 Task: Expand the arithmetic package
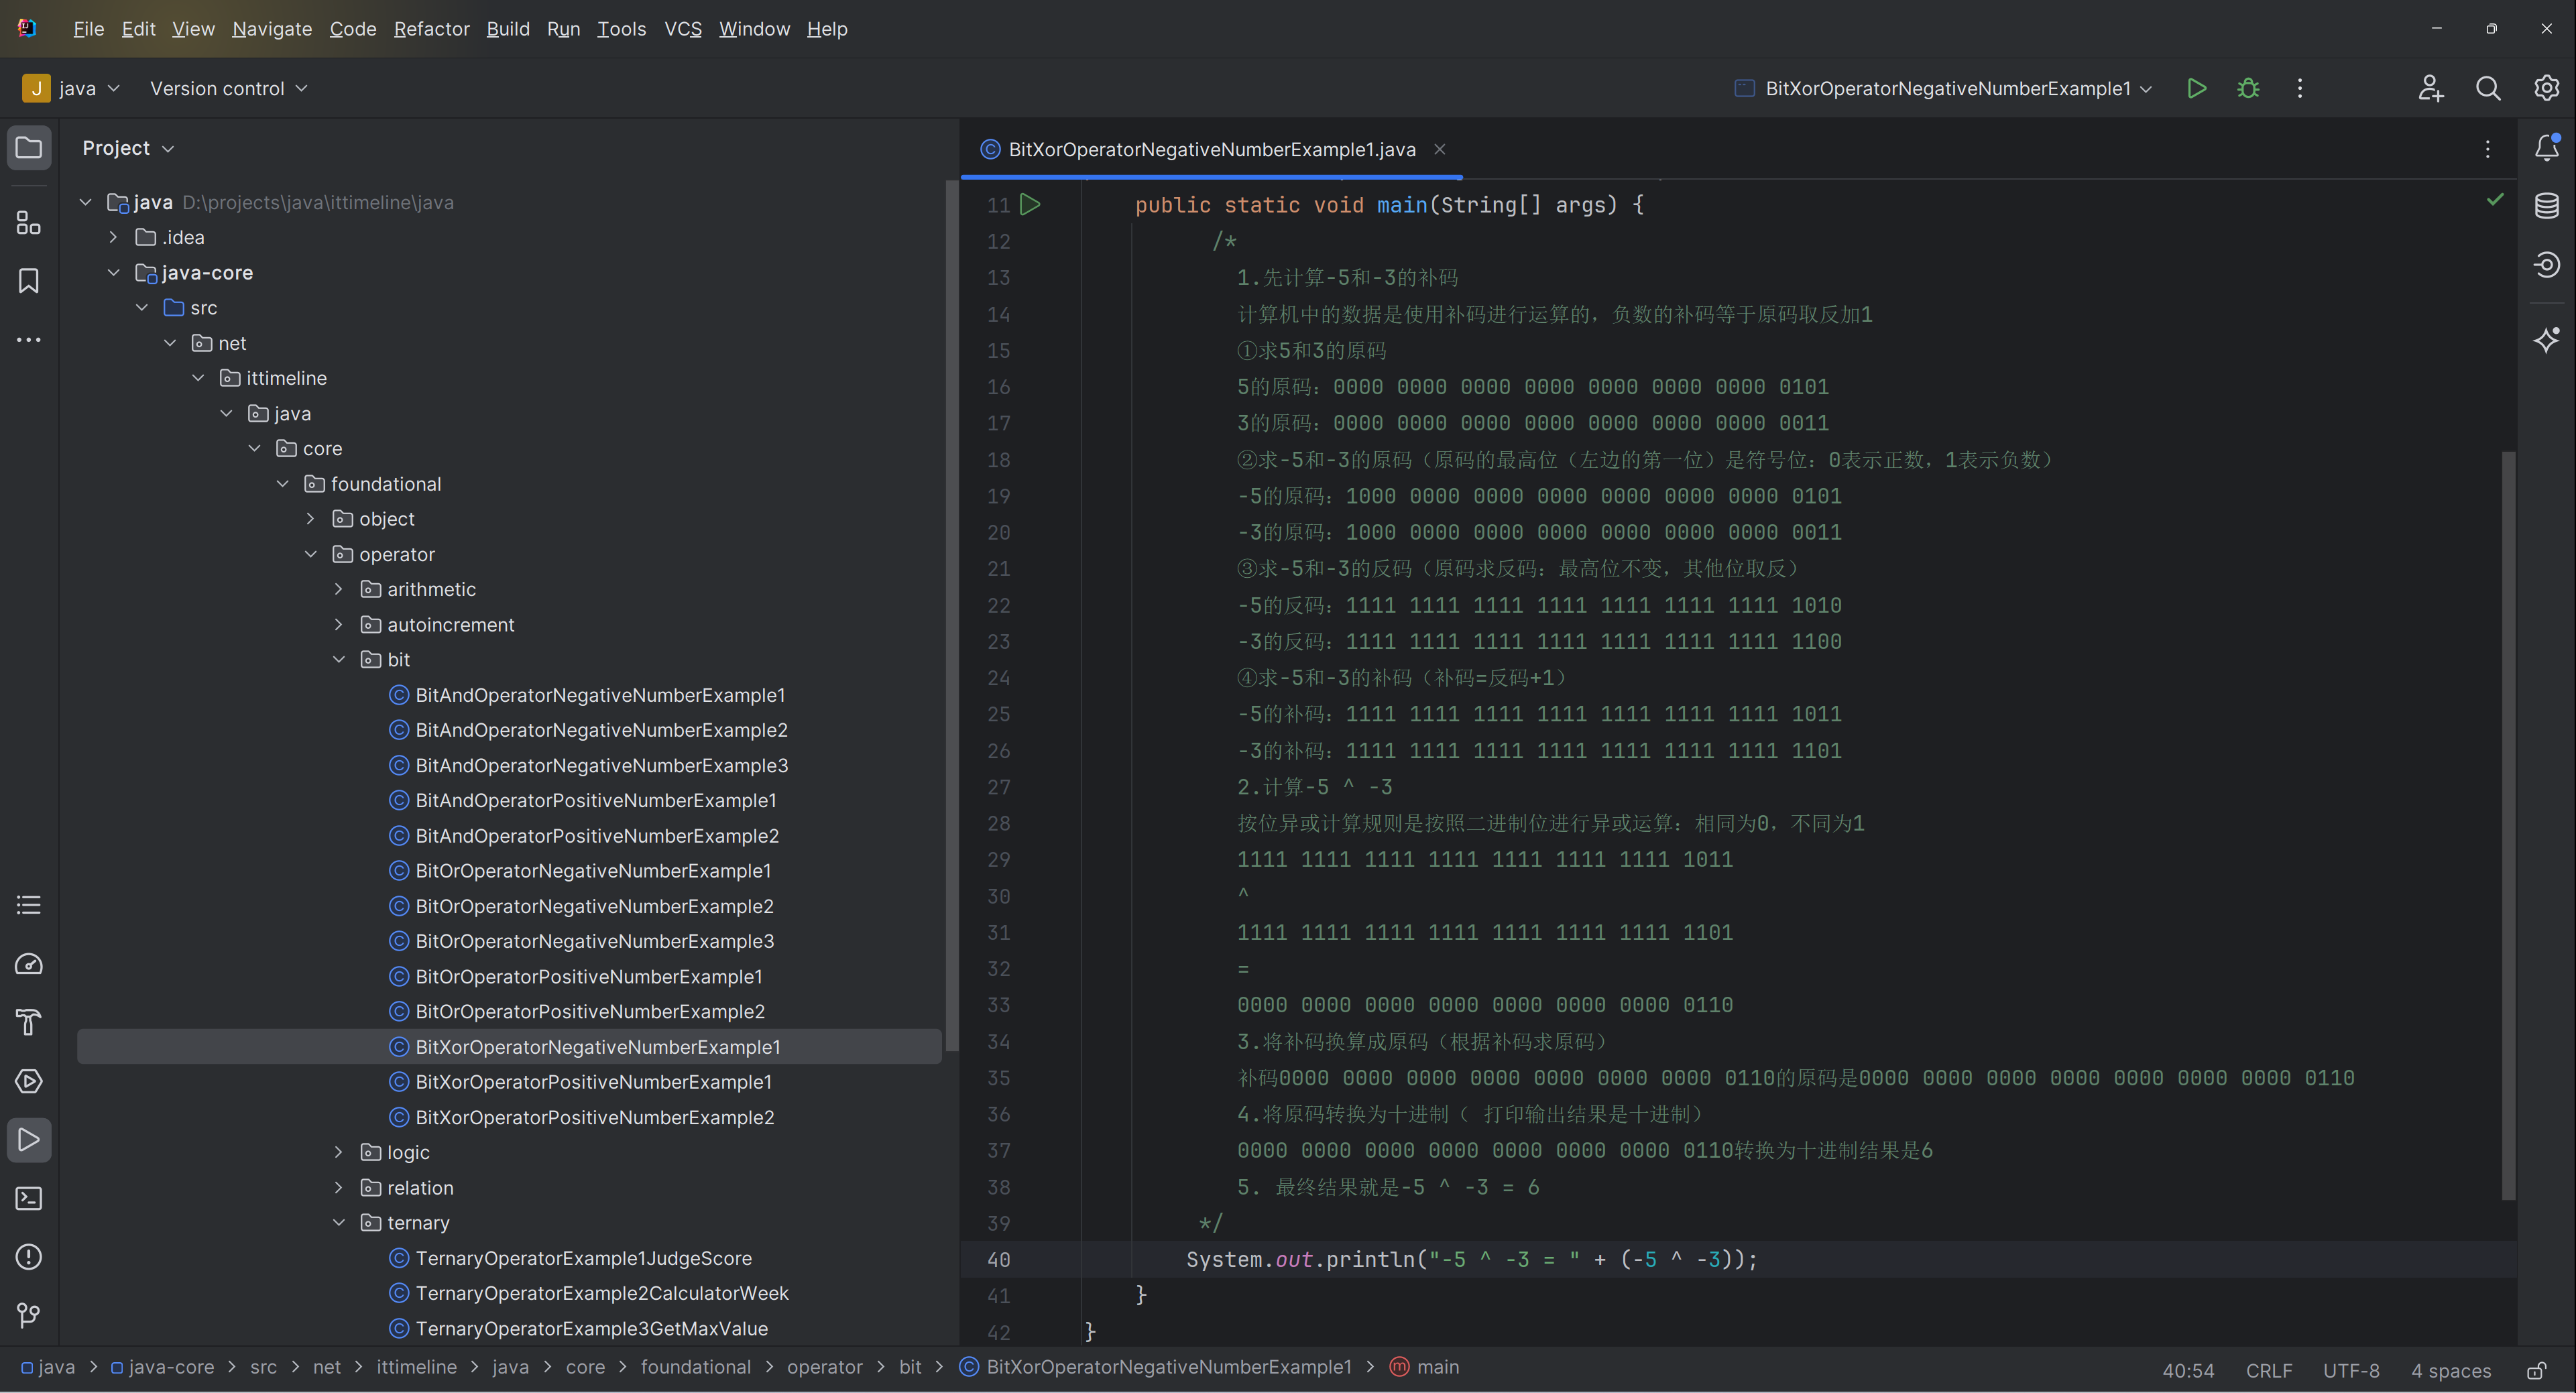[x=339, y=589]
